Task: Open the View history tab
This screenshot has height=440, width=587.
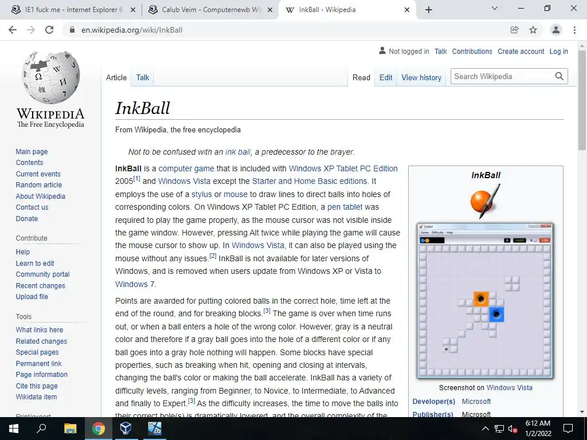Action: pos(421,77)
